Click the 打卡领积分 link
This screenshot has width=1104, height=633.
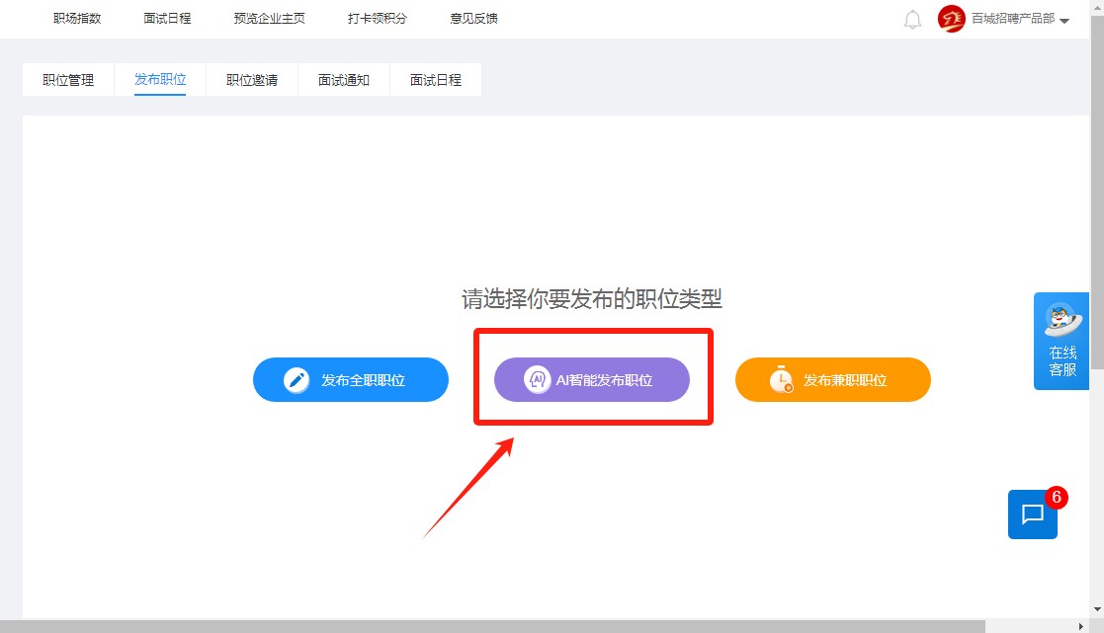click(378, 19)
